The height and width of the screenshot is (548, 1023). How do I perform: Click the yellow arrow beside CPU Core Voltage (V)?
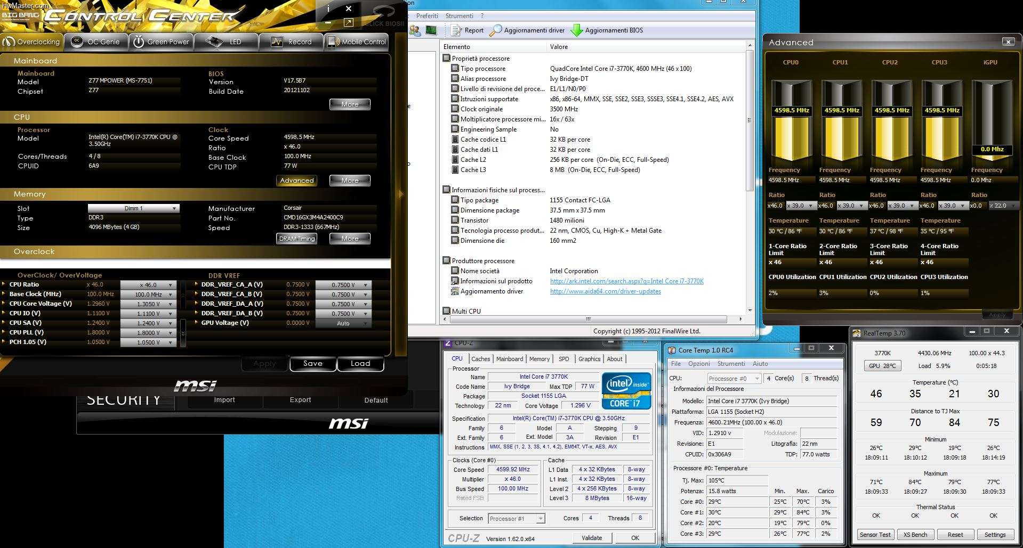[x=4, y=304]
